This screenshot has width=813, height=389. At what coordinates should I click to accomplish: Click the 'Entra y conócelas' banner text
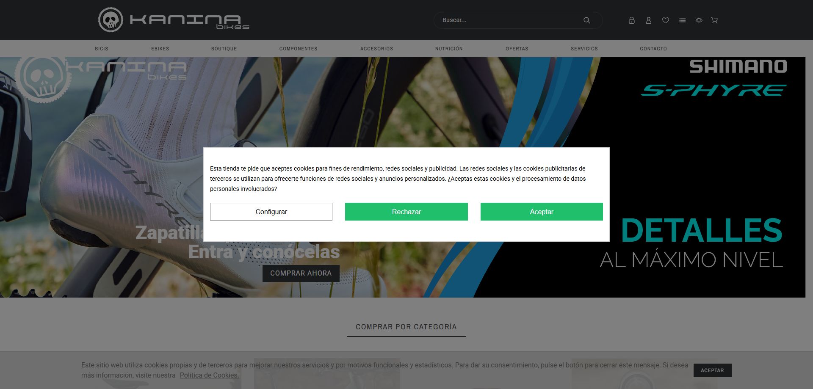coord(264,252)
